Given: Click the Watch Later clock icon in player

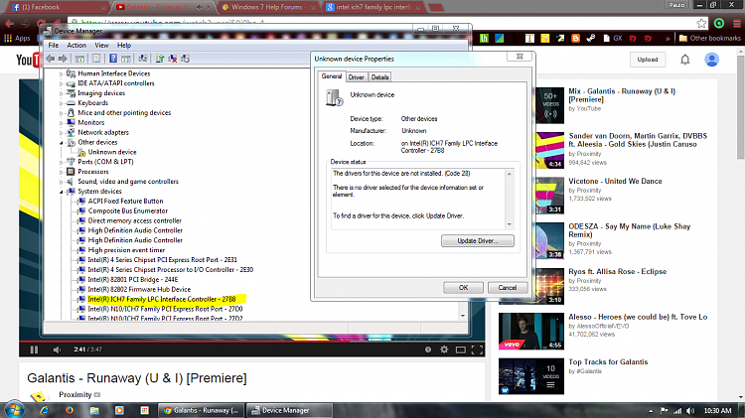Looking at the screenshot, I should click(x=427, y=349).
